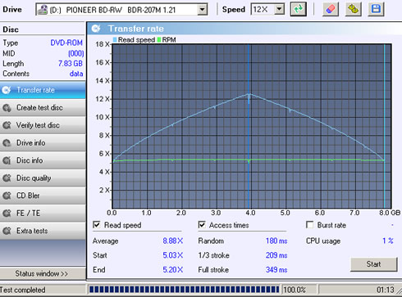402x297 pixels.
Task: Open the Disc quality test
Action: click(x=43, y=178)
